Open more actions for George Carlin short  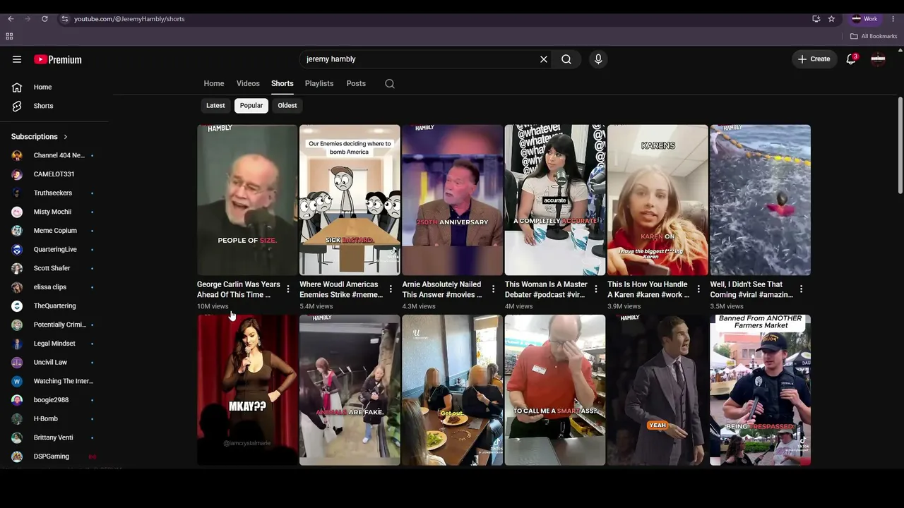[x=288, y=289]
